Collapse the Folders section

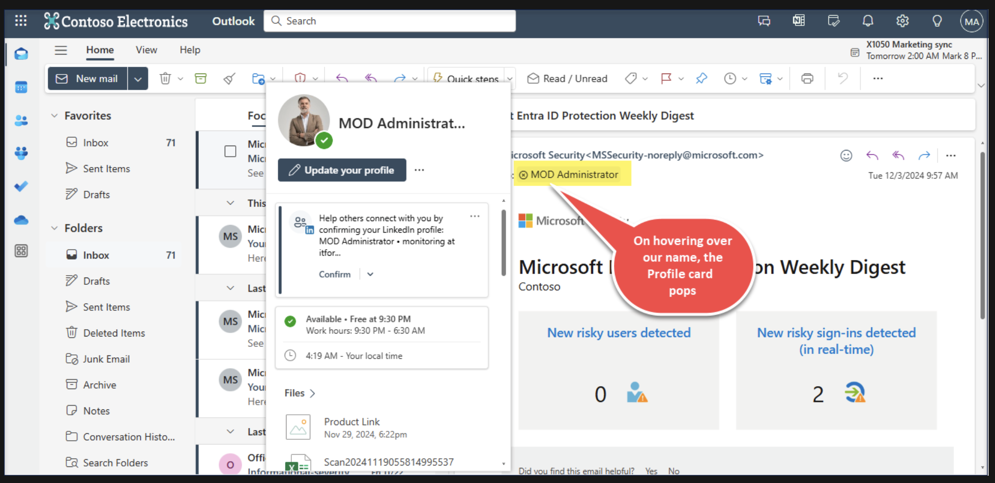click(55, 228)
